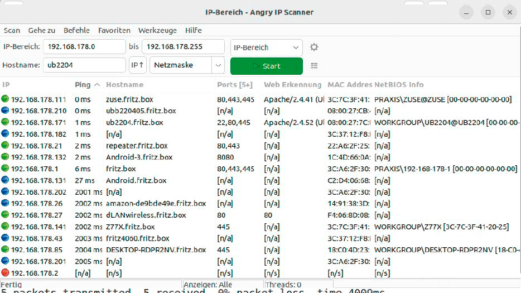
Task: Click MAC cell C2:D4:06:68
Action: tap(349, 180)
